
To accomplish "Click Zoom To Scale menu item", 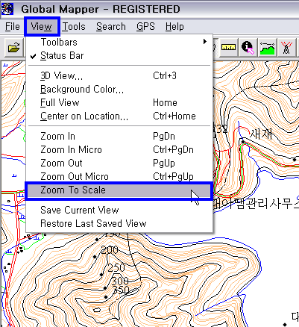I will (119, 190).
